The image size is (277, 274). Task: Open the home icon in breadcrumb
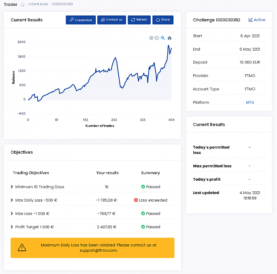point(23,4)
